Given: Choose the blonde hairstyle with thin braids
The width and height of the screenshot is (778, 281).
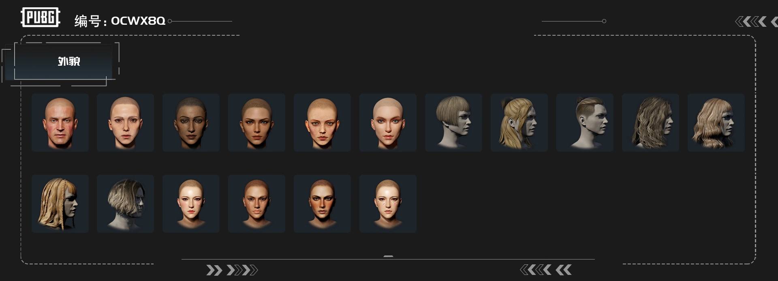Looking at the screenshot, I should coord(60,204).
